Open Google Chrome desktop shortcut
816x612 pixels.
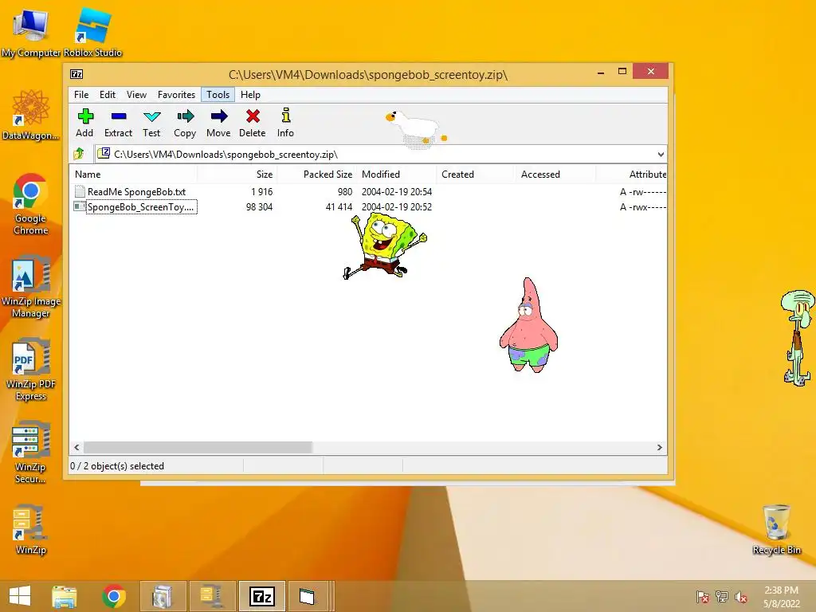tap(31, 204)
